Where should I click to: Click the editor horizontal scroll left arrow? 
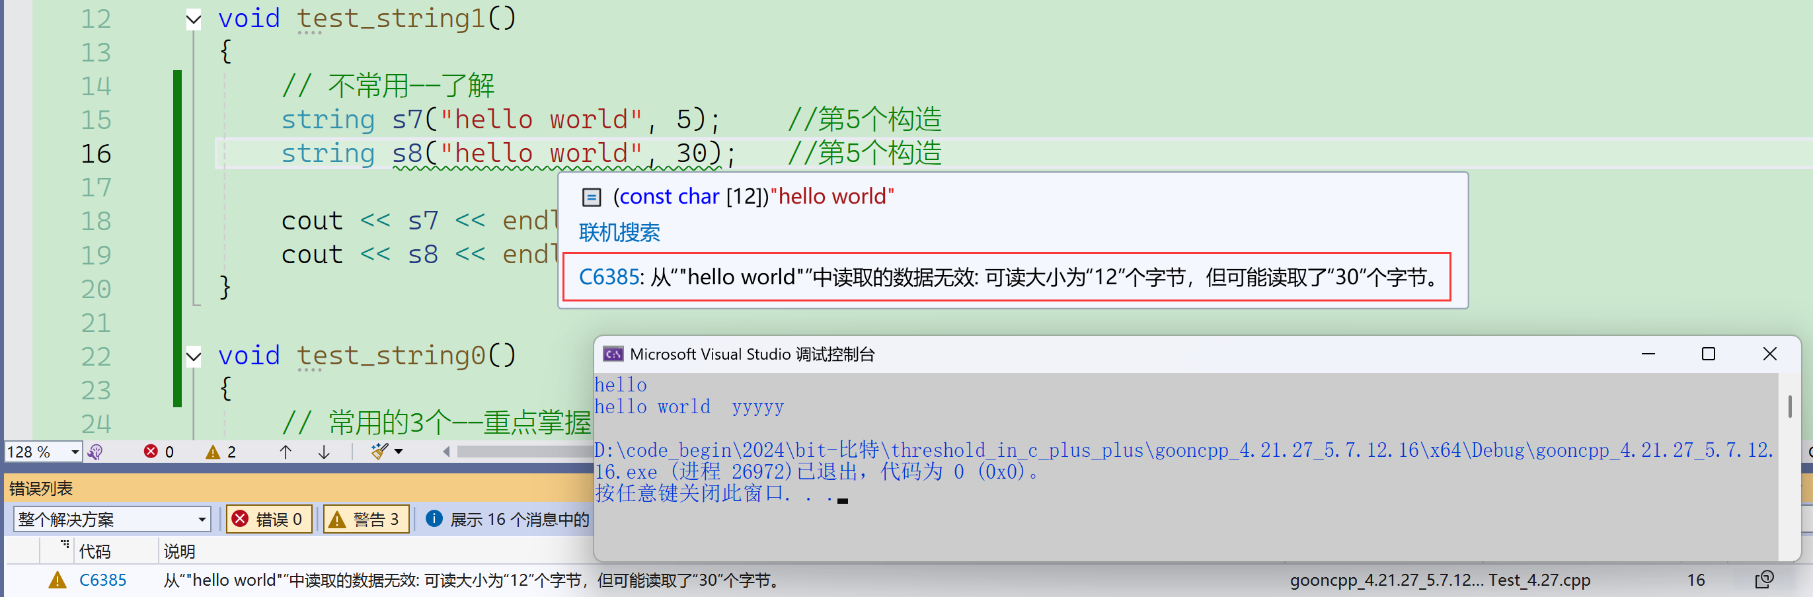point(446,452)
